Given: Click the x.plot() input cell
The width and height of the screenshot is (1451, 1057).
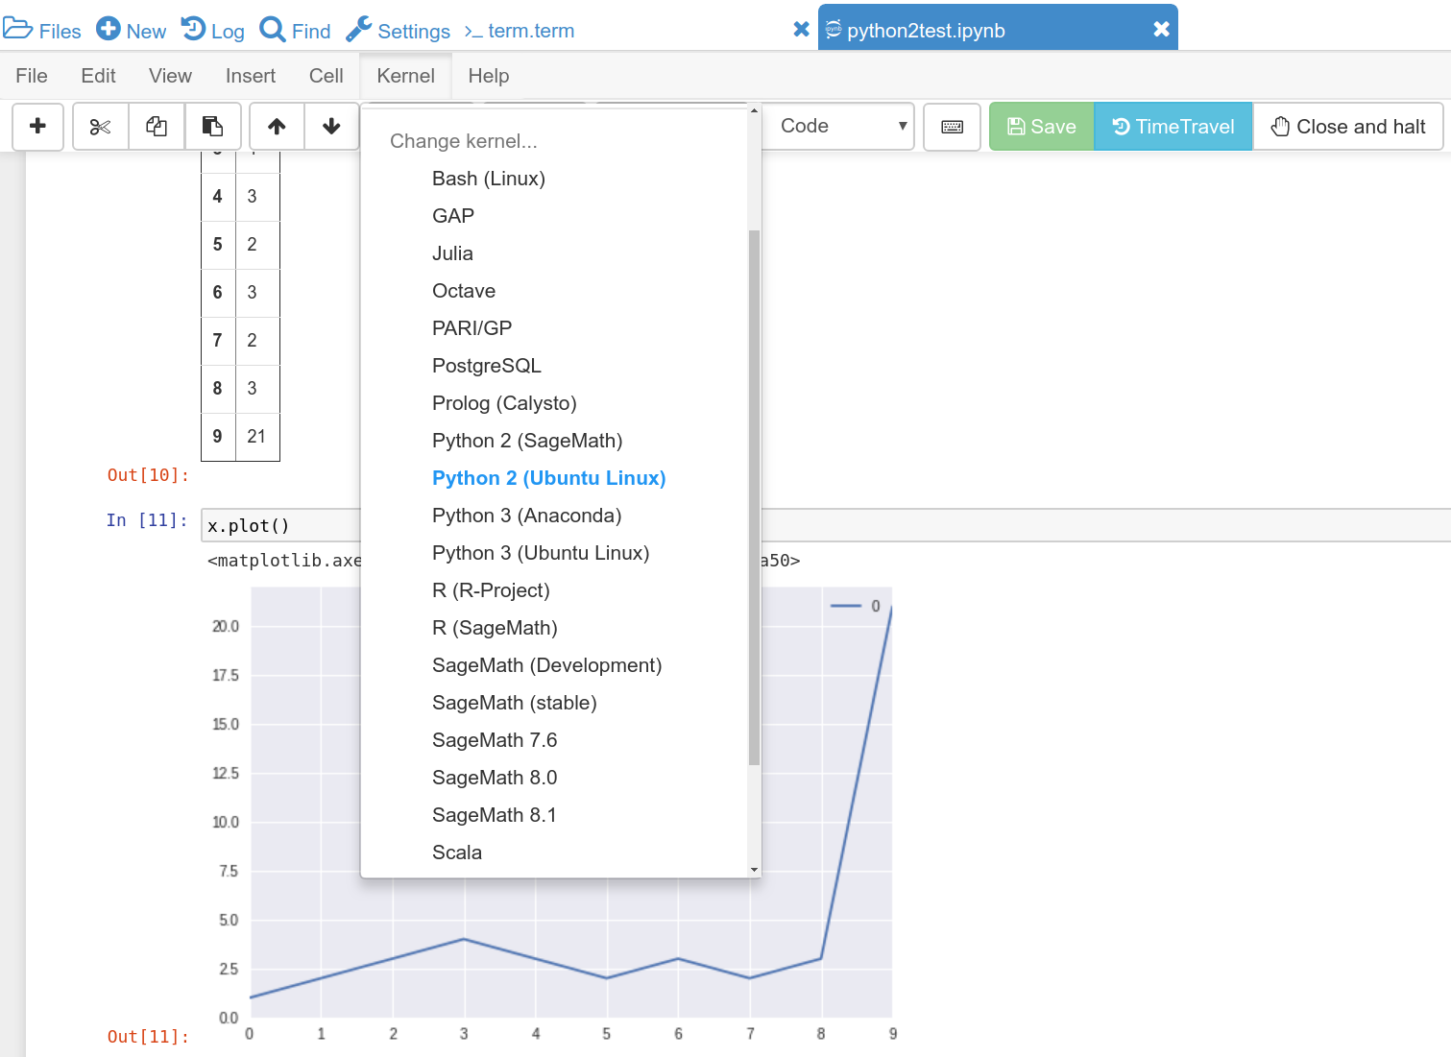Looking at the screenshot, I should pyautogui.click(x=280, y=526).
